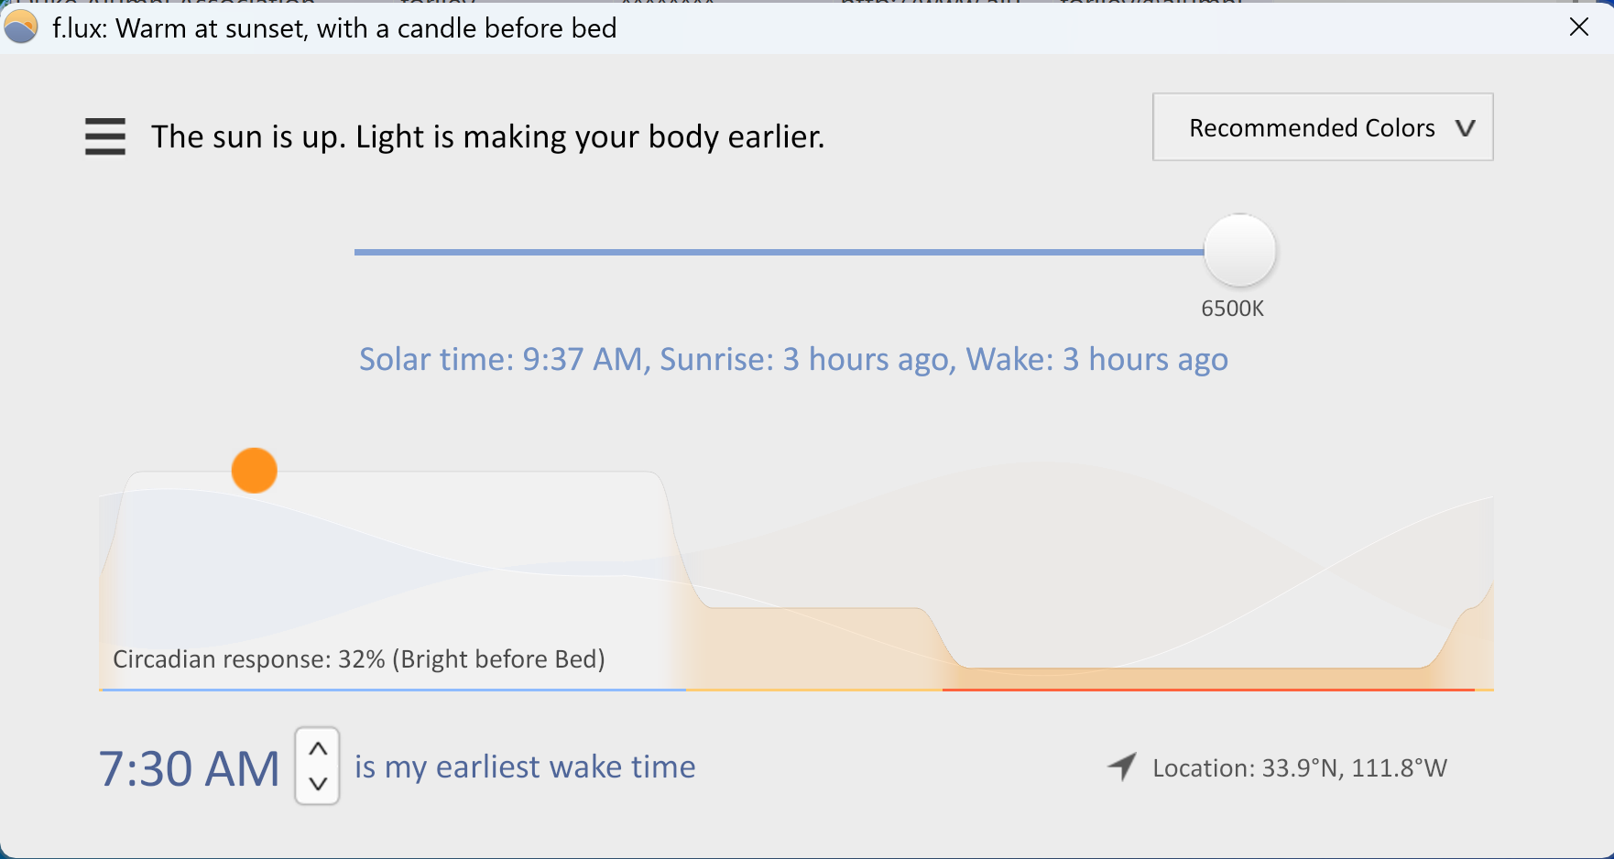The width and height of the screenshot is (1614, 859).
Task: Open the f.lux hamburger menu
Action: pos(104,136)
